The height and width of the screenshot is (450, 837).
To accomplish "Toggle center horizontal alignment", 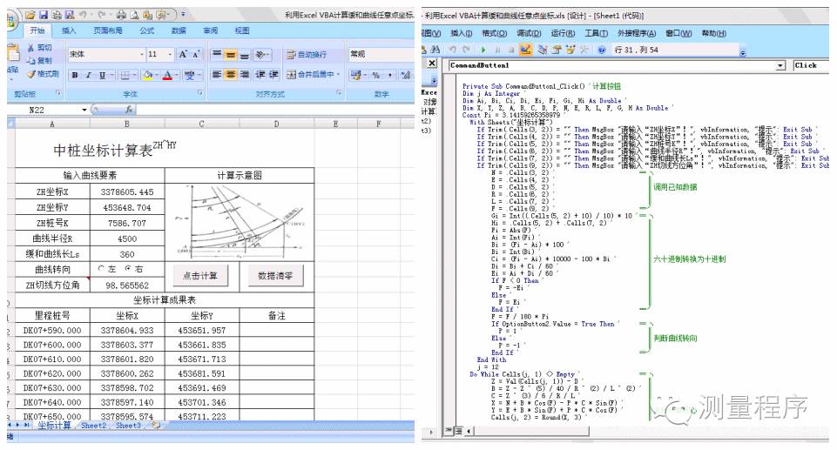I will (x=230, y=75).
